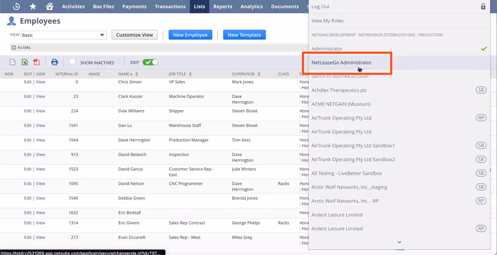Click the Administrator role checkmark
The image size is (497, 255).
[x=484, y=48]
